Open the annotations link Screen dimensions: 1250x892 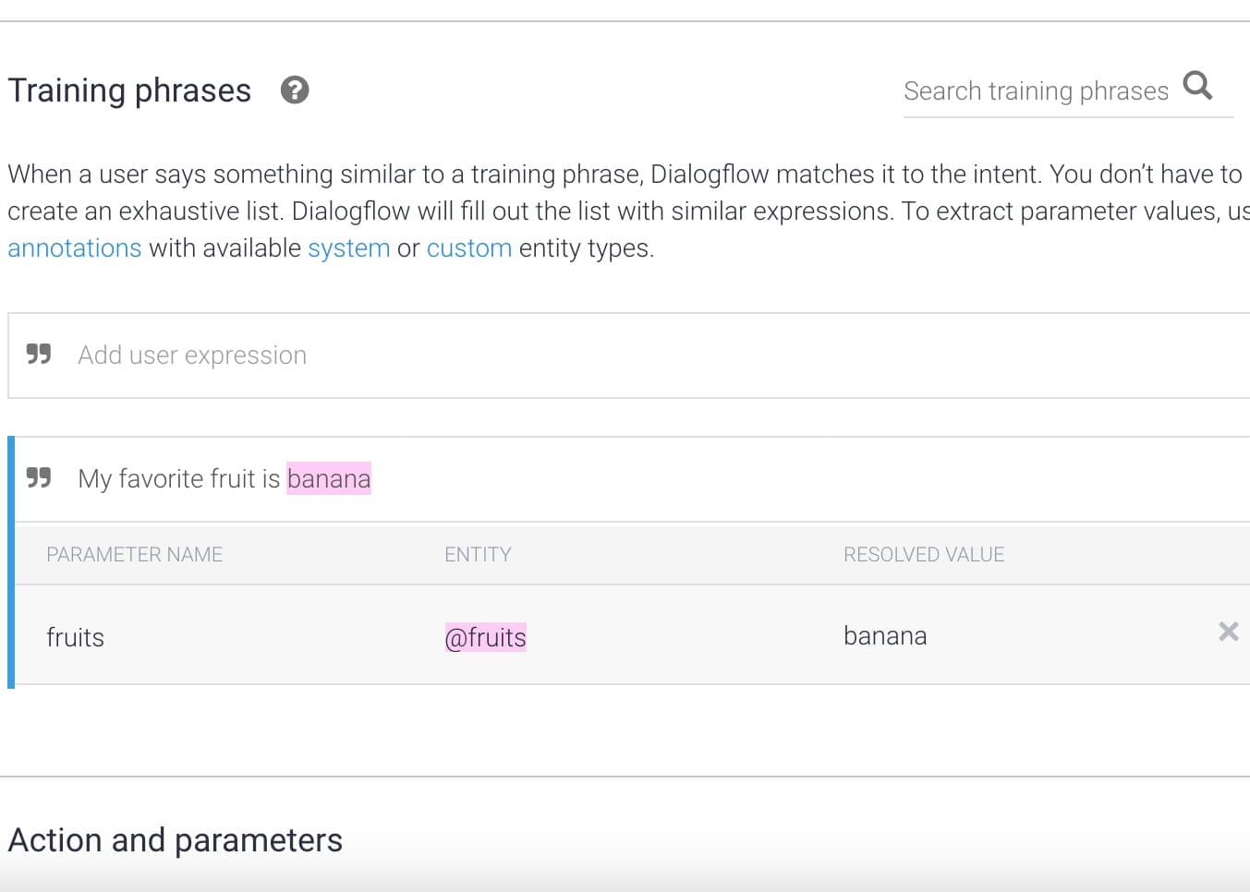coord(75,248)
